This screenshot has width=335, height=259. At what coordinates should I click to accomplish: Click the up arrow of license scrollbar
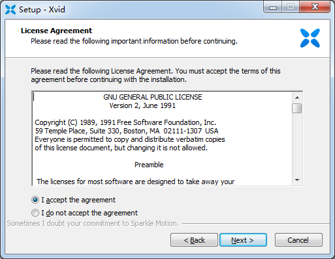point(297,98)
